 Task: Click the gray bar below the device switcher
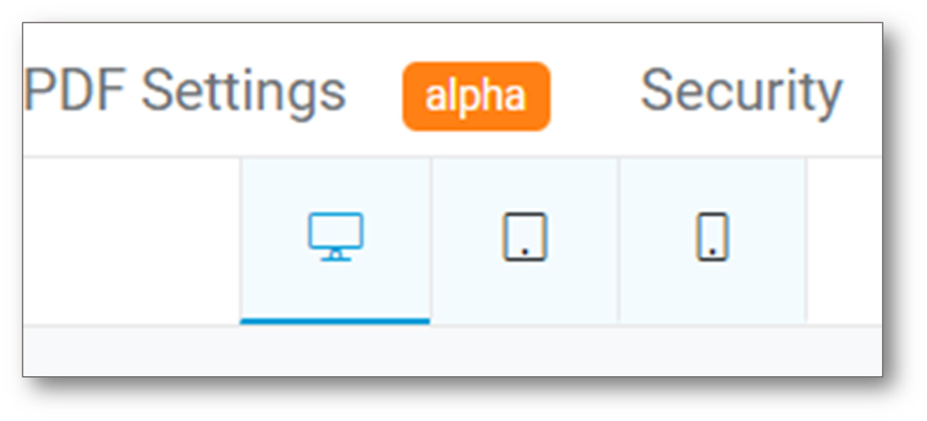[452, 351]
